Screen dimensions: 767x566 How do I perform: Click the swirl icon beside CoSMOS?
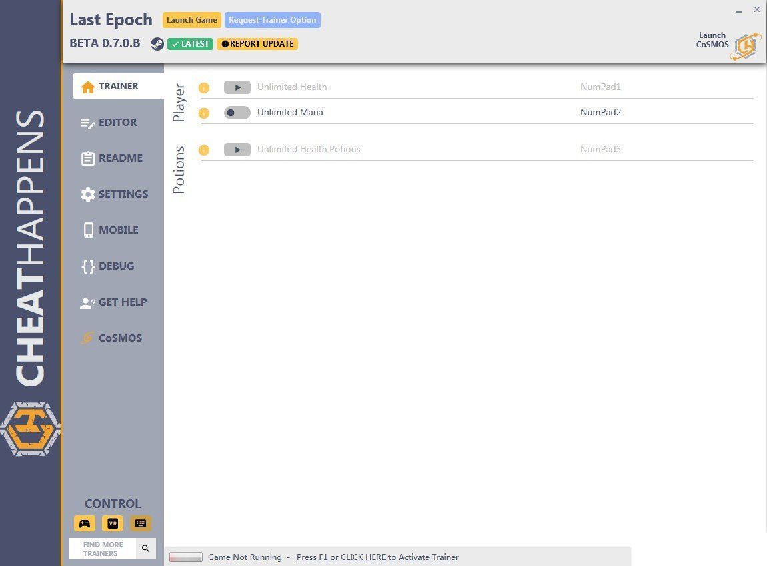pos(87,338)
